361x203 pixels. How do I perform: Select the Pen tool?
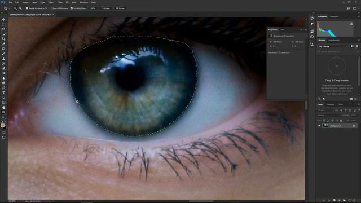(3, 88)
